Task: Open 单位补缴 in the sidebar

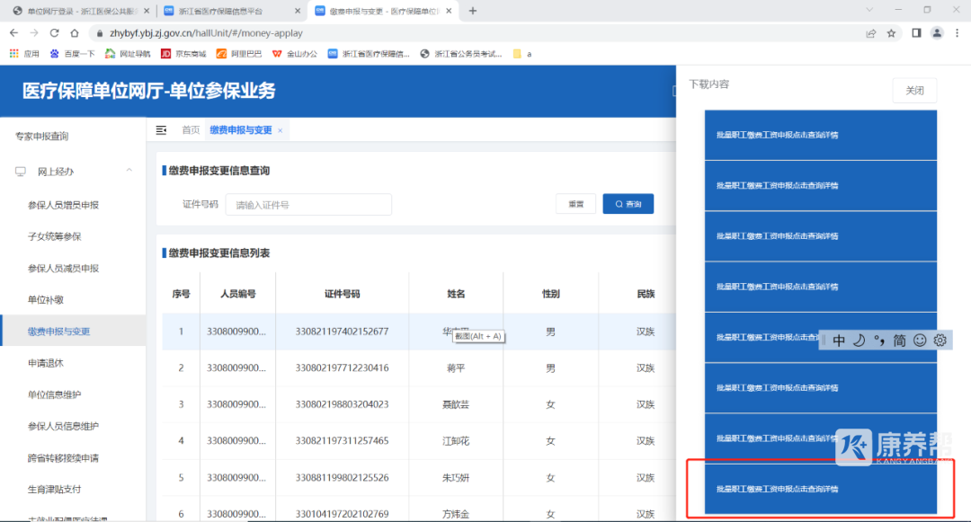Action: 46,299
